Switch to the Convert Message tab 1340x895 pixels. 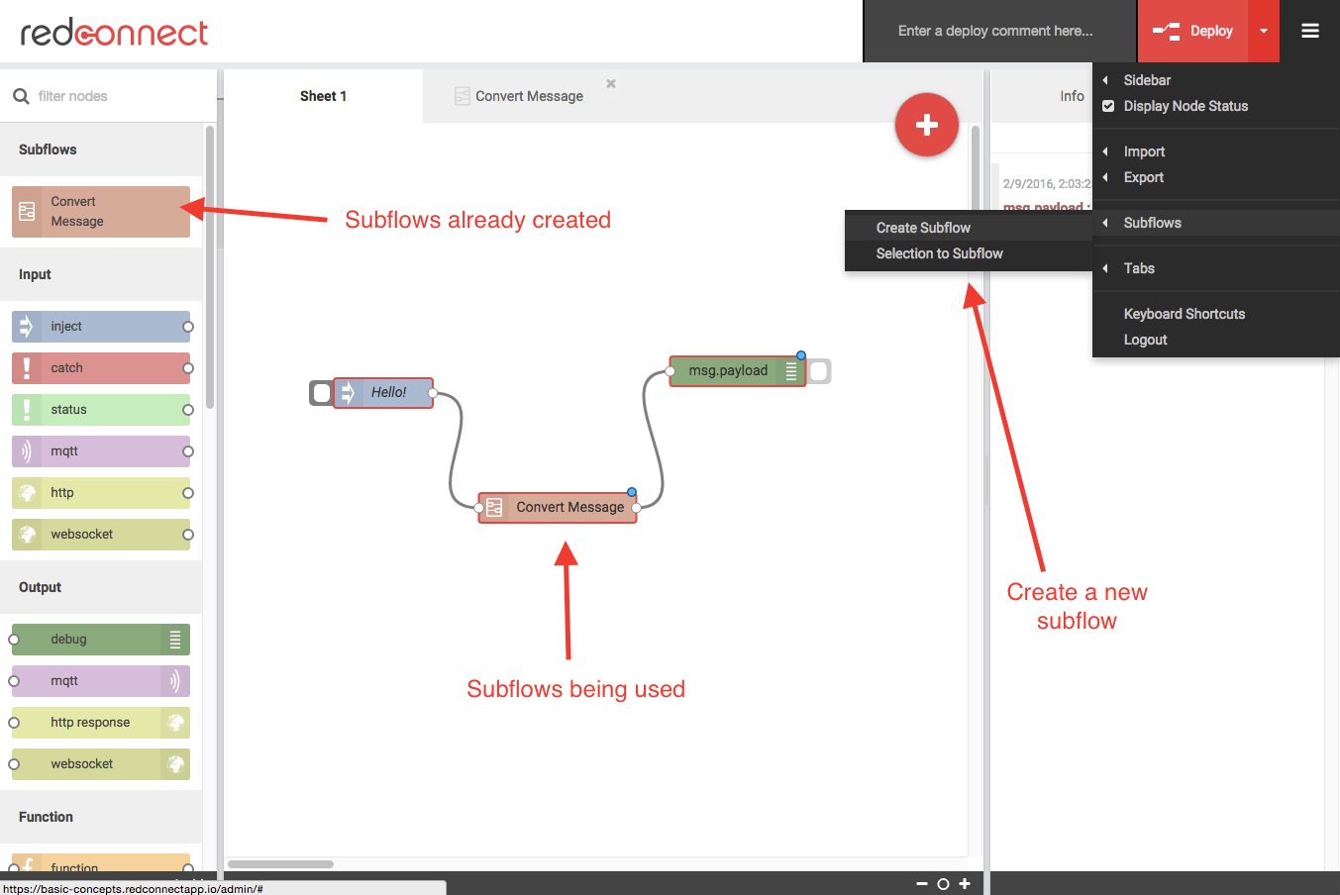coord(518,95)
